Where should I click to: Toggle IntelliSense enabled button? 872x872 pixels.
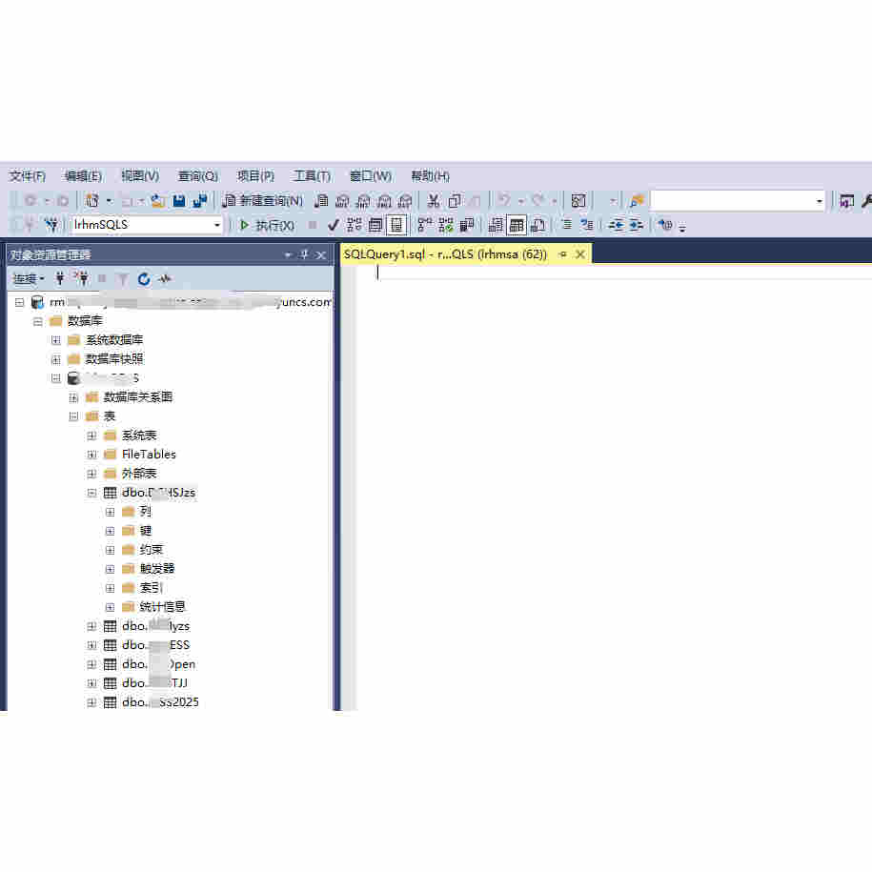point(395,225)
